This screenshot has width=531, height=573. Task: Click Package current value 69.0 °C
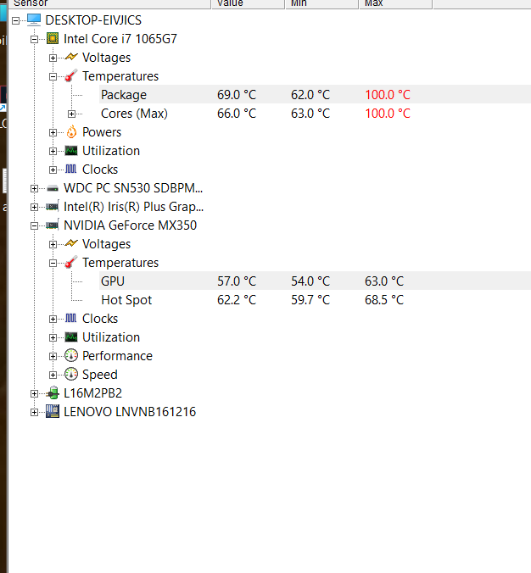pos(237,95)
